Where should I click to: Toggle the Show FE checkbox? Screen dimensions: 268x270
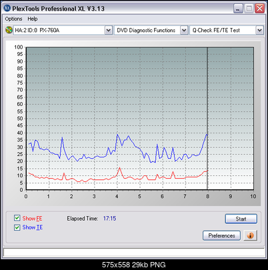17,218
